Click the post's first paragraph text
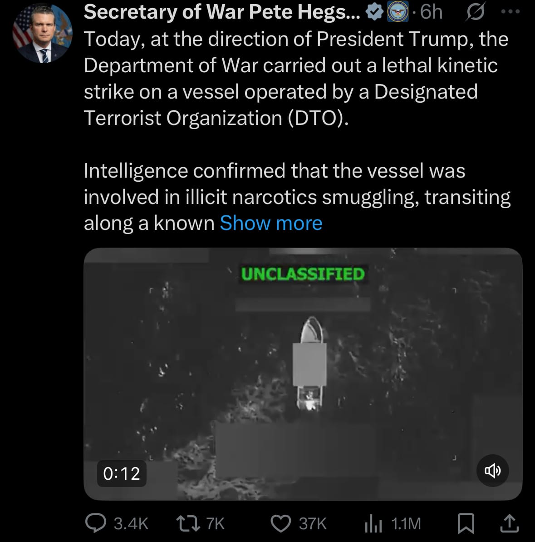535x542 pixels. pyautogui.click(x=296, y=79)
